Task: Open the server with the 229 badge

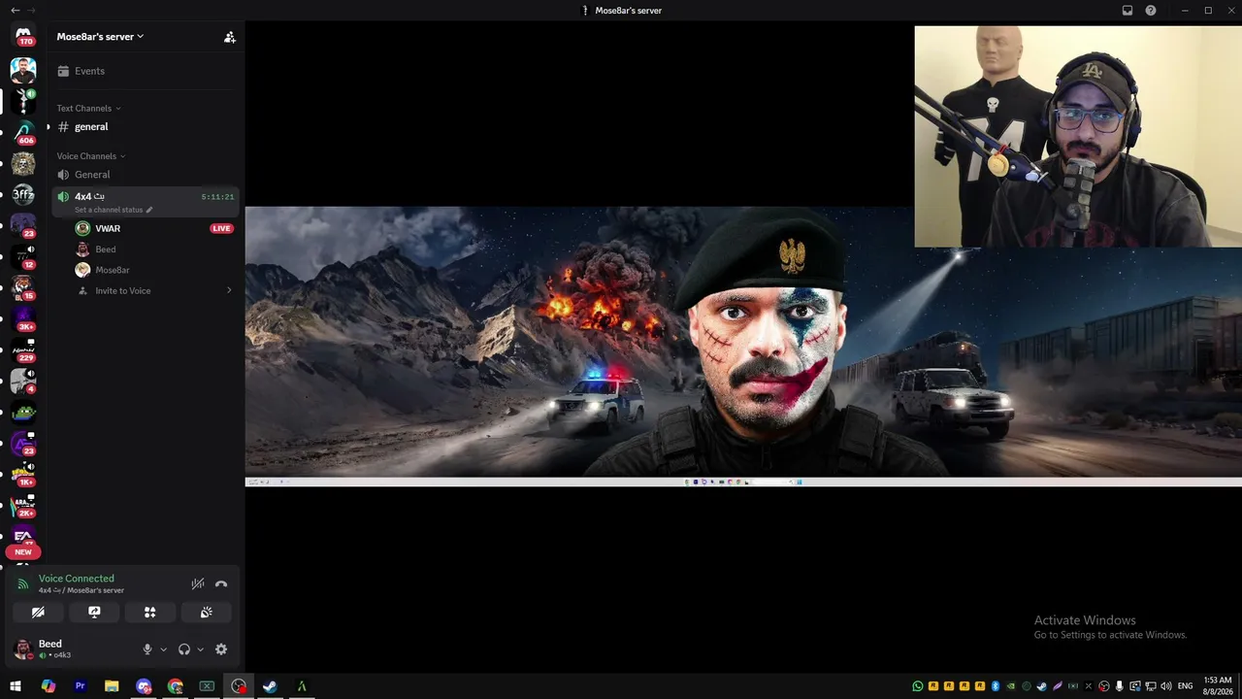Action: tap(23, 350)
